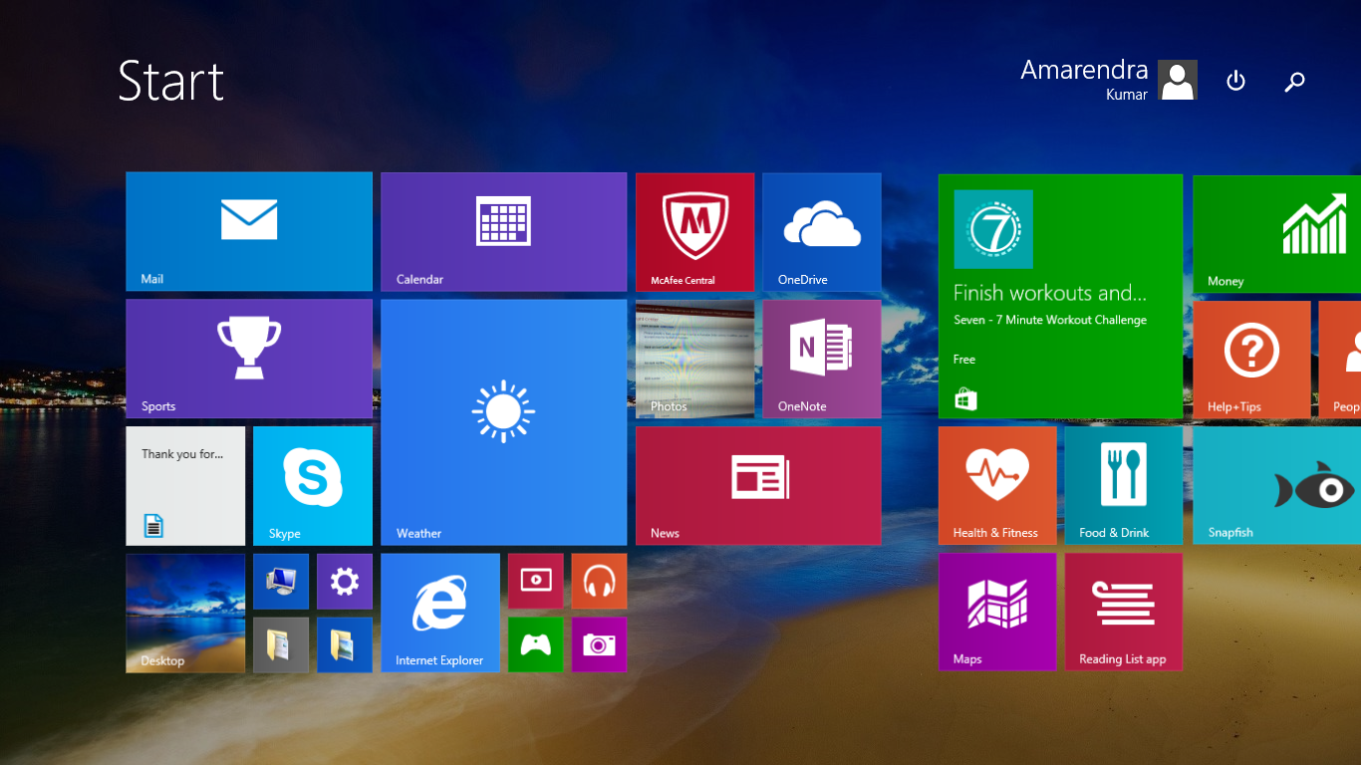Open This PC computer tile
This screenshot has width=1361, height=765.
280,581
